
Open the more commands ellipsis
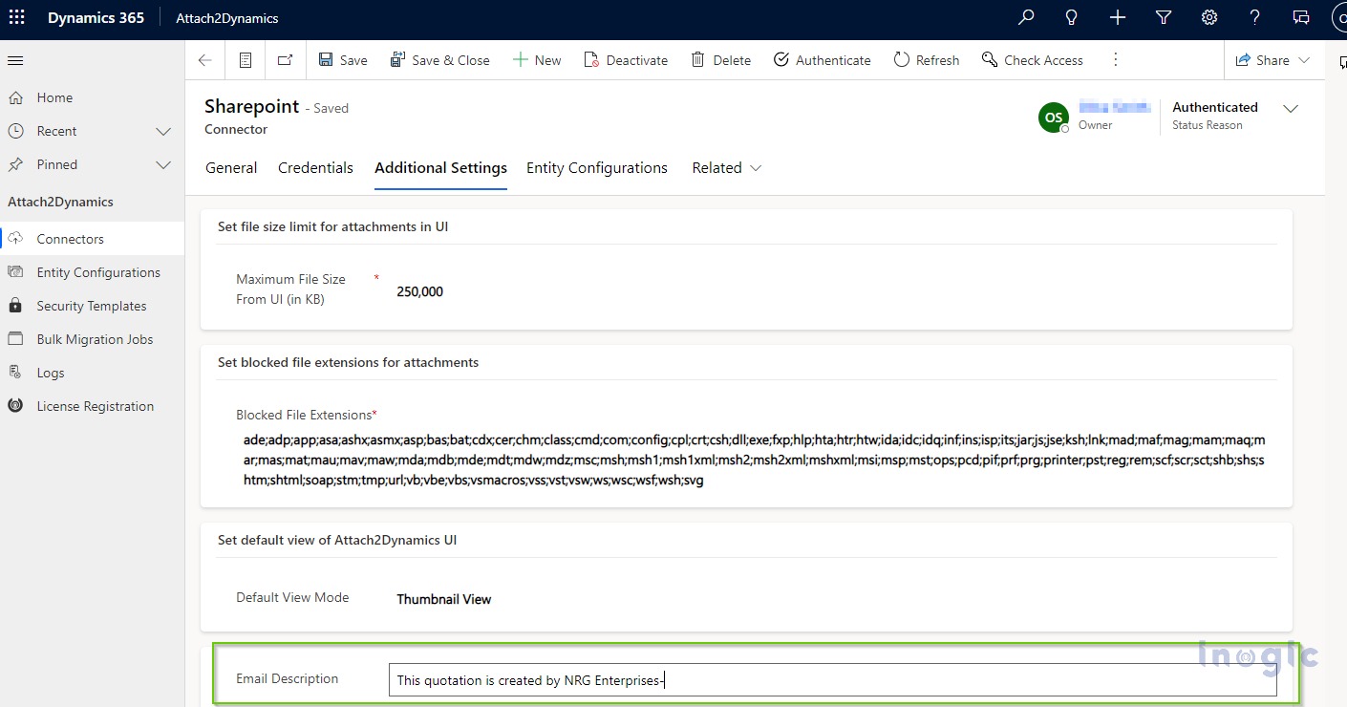coord(1115,60)
